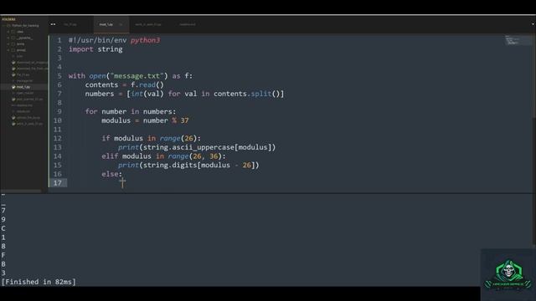
Task: Click the shebang line '#!/usr/bin/env python3'
Action: pyautogui.click(x=114, y=40)
